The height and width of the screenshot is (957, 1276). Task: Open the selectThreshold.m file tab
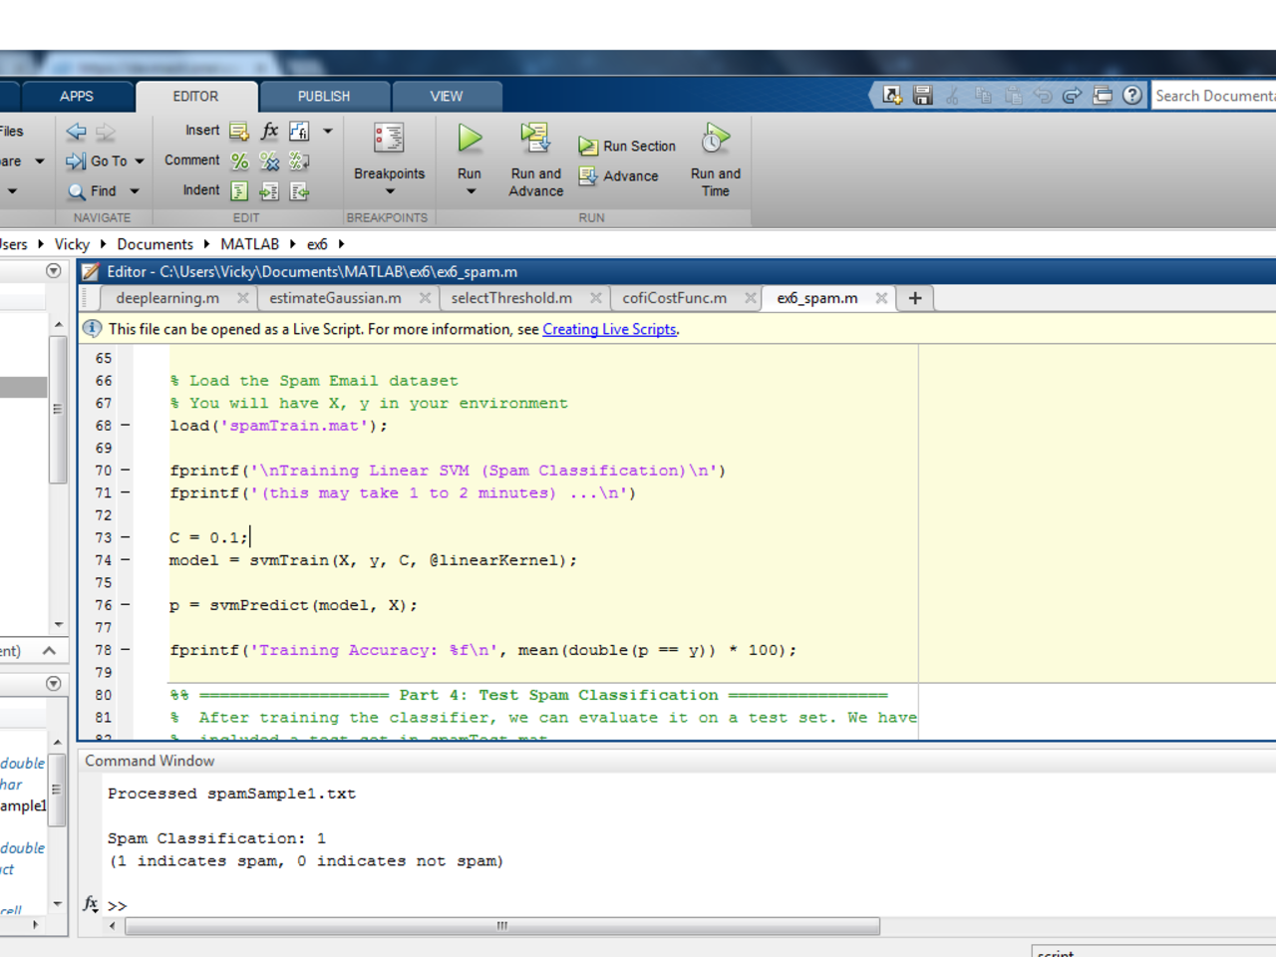pyautogui.click(x=511, y=298)
